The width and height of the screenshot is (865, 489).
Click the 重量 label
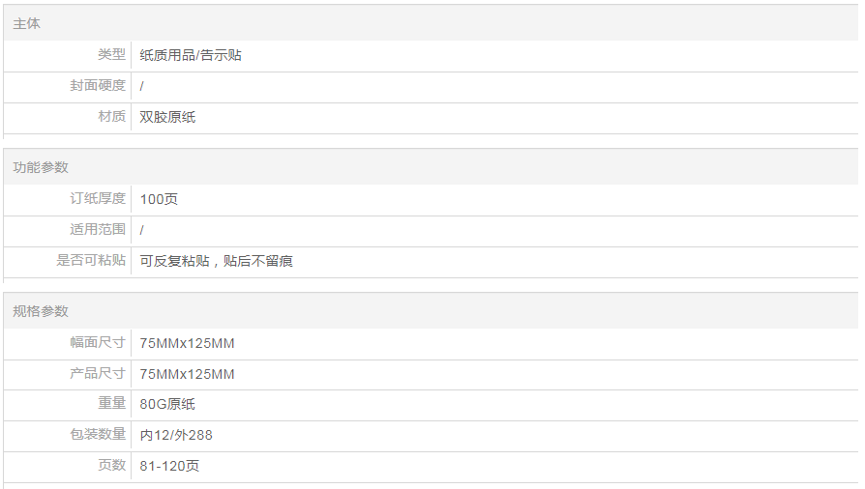111,404
